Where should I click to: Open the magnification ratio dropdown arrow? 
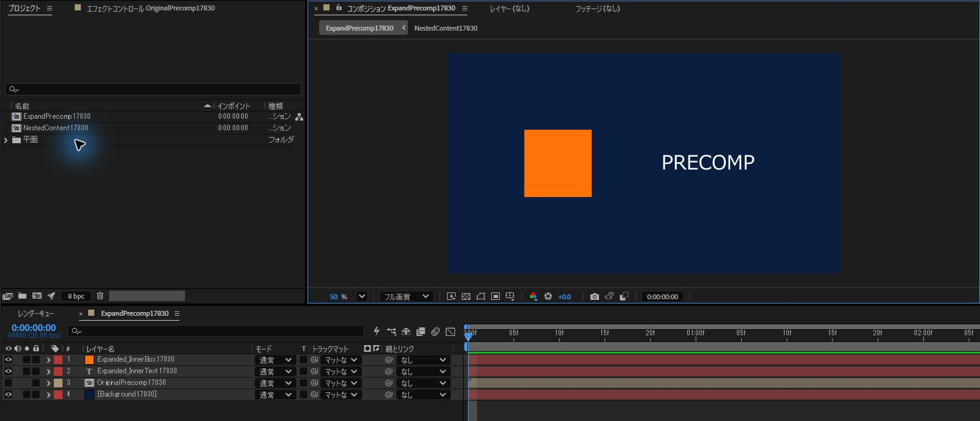point(362,297)
